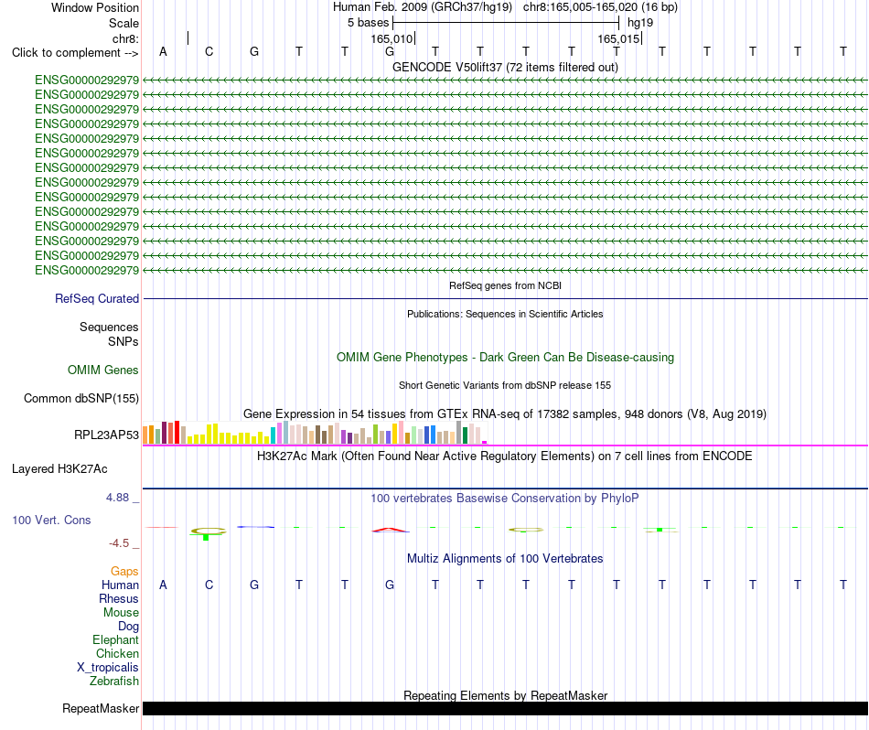Viewport: 869px width, 730px height.
Task: Click the Sequences track label
Action: [109, 327]
